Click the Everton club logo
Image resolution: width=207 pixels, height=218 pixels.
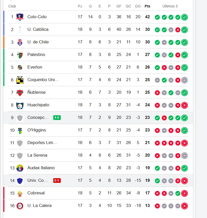20,67
